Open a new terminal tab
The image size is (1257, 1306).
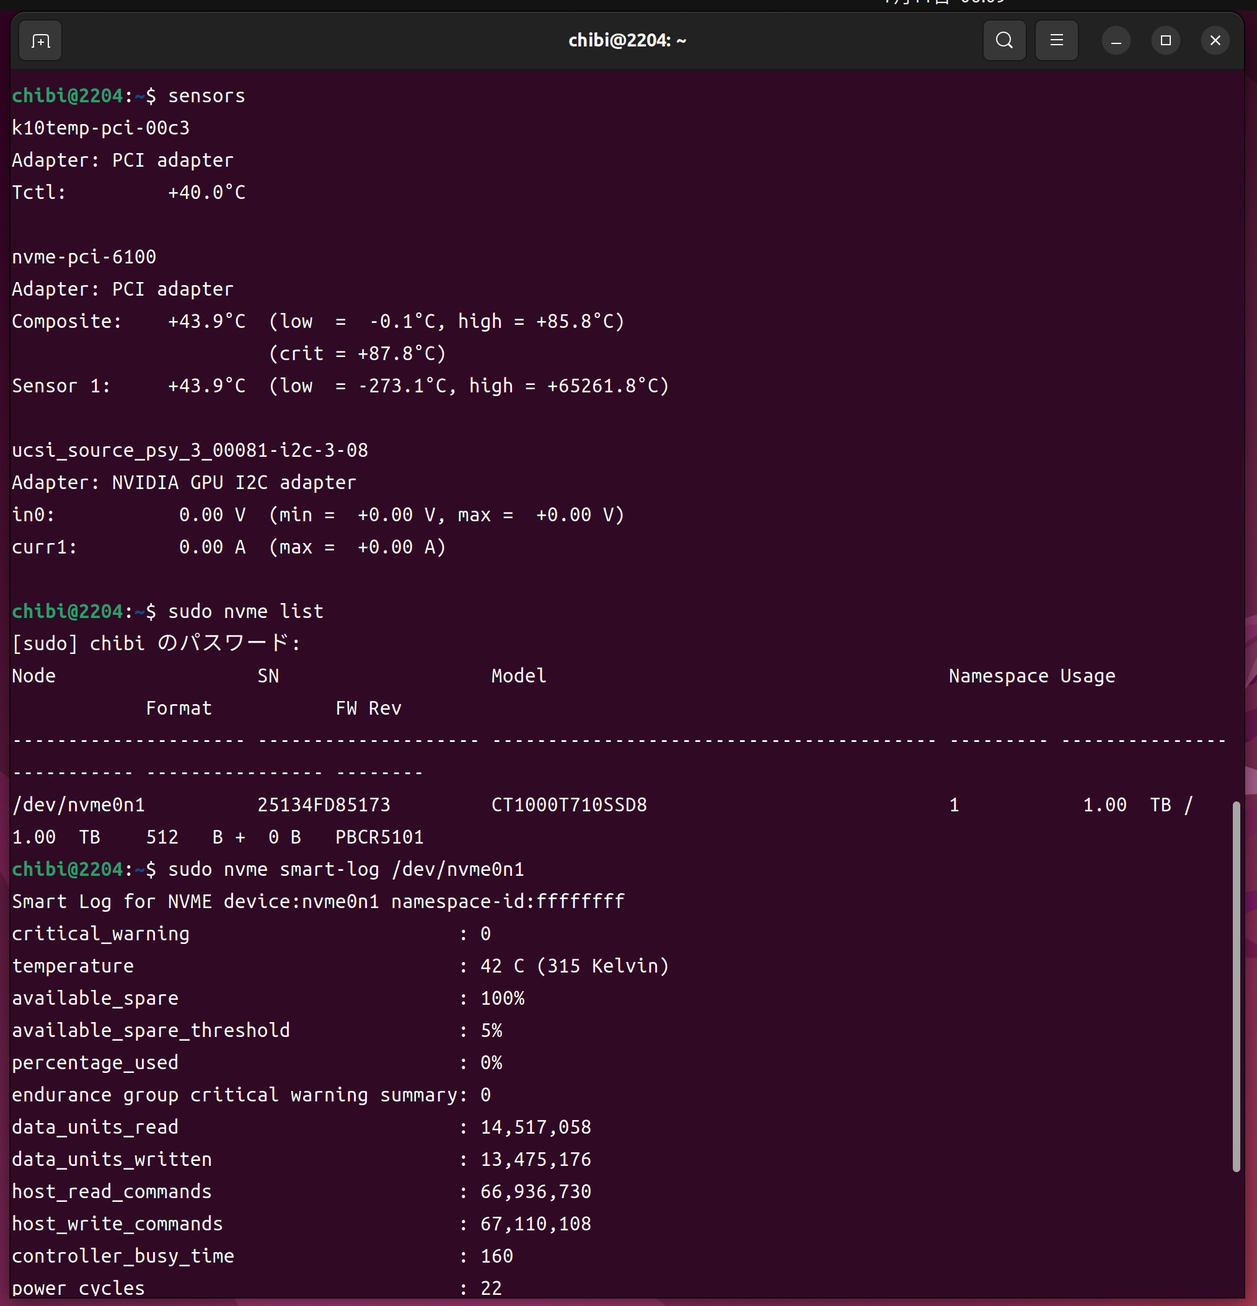(x=41, y=42)
